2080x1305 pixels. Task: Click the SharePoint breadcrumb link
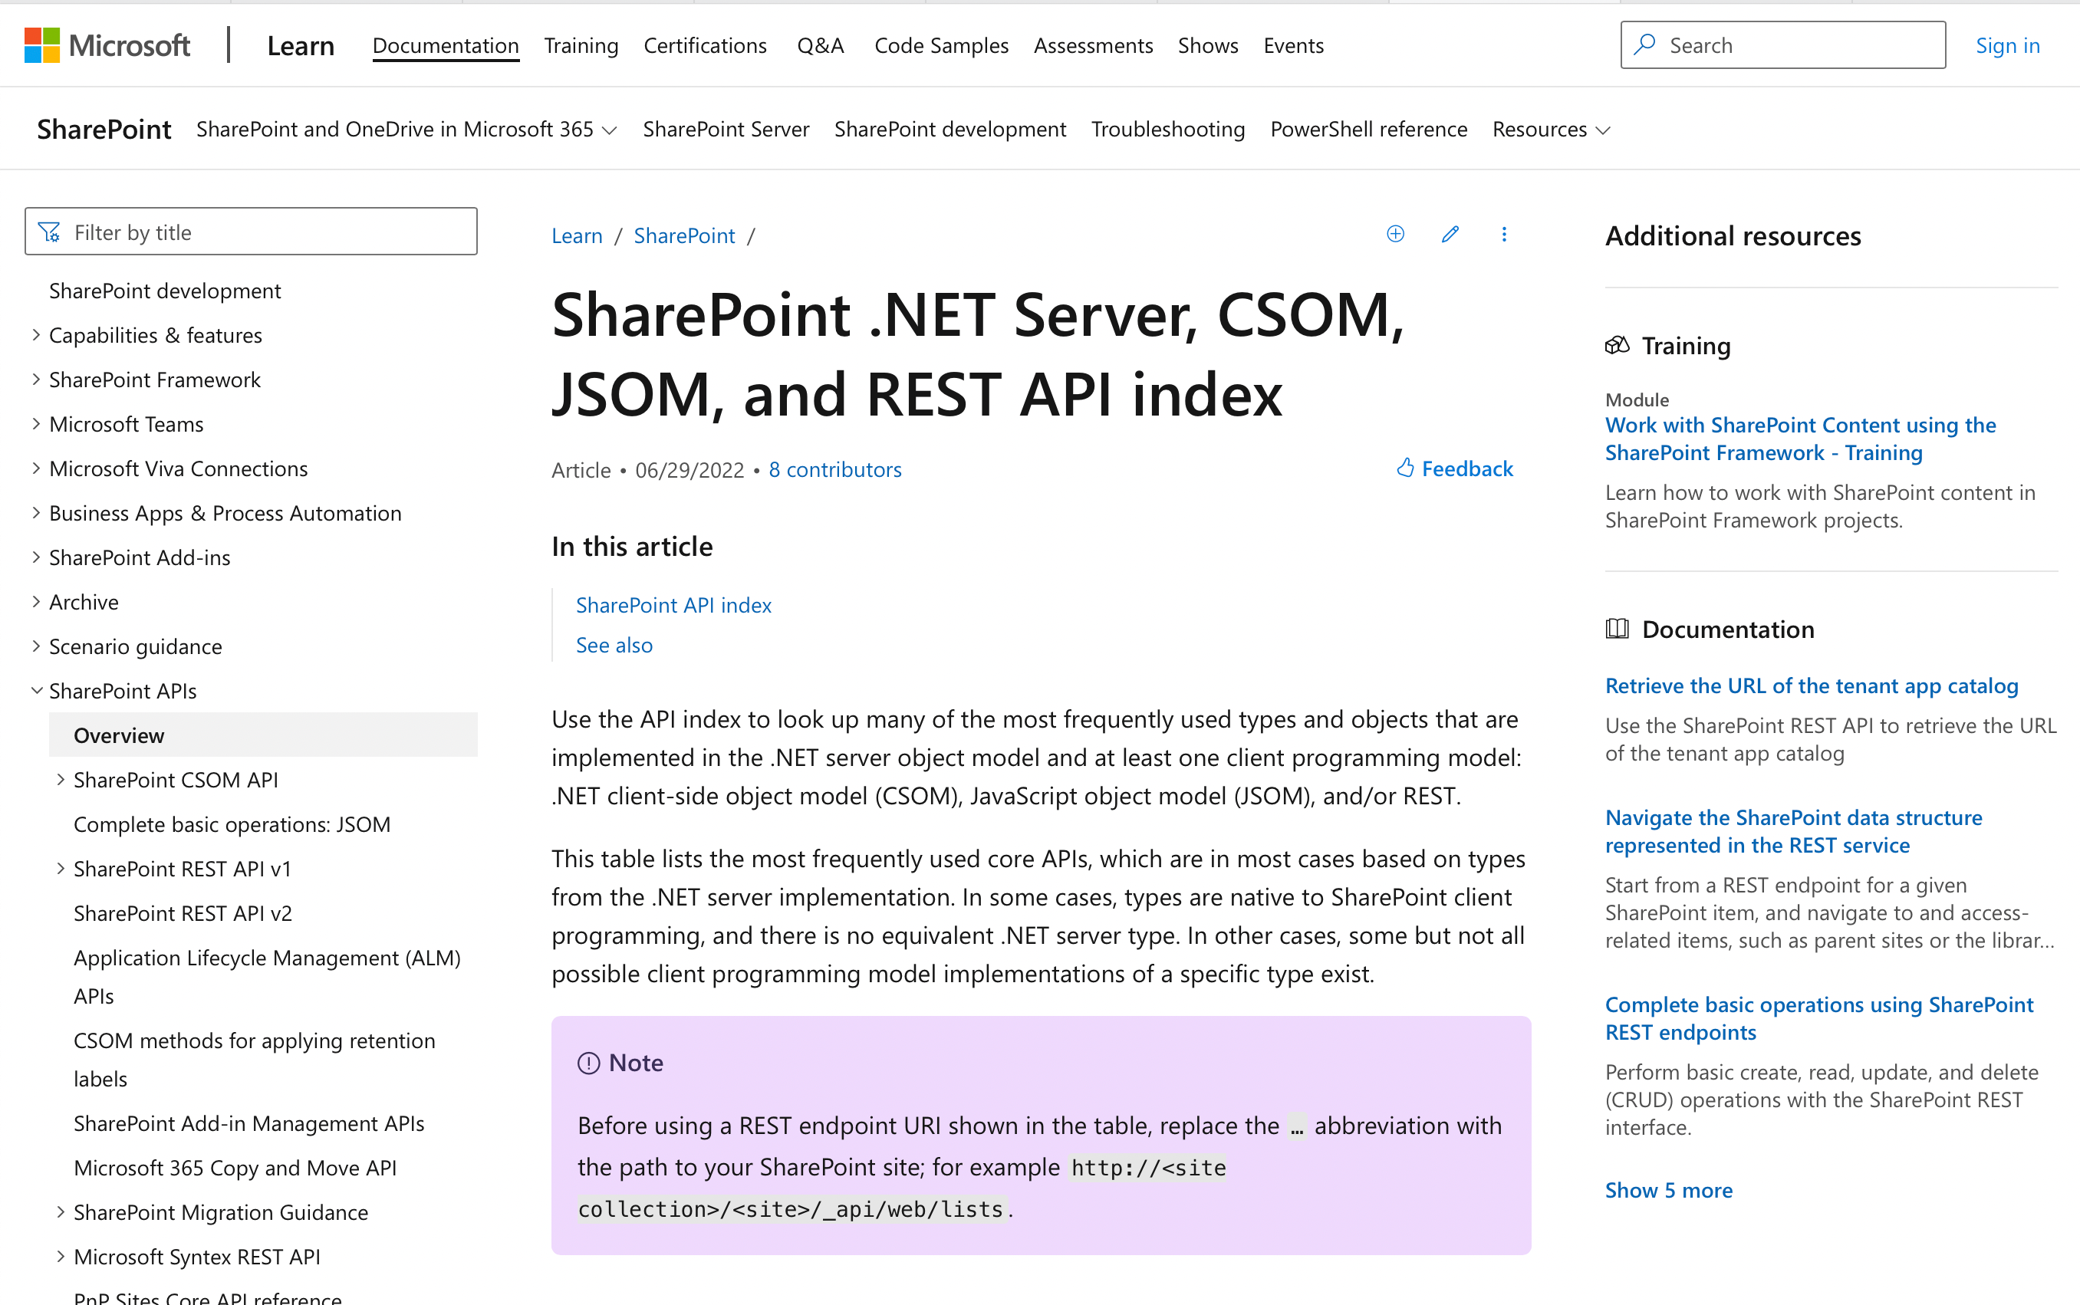683,235
